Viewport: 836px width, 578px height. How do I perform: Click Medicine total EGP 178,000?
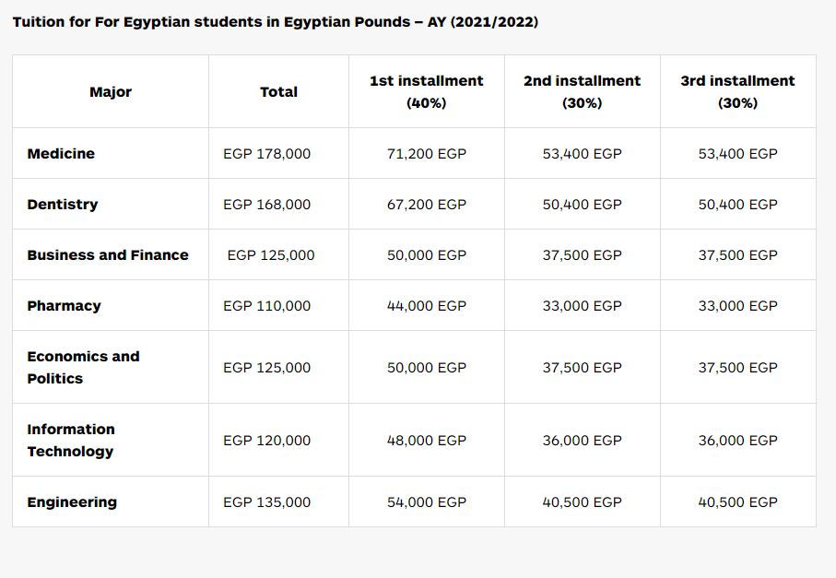pos(266,154)
